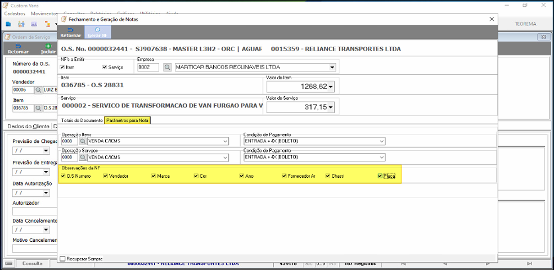Click TEOREMA button at top right
This screenshot has height=270, width=554.
(x=525, y=24)
